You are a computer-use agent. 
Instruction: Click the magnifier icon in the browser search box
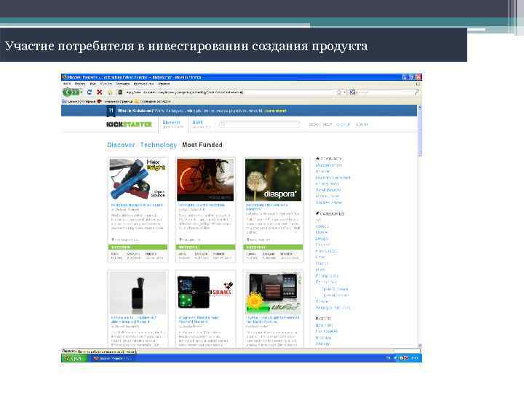pos(416,92)
